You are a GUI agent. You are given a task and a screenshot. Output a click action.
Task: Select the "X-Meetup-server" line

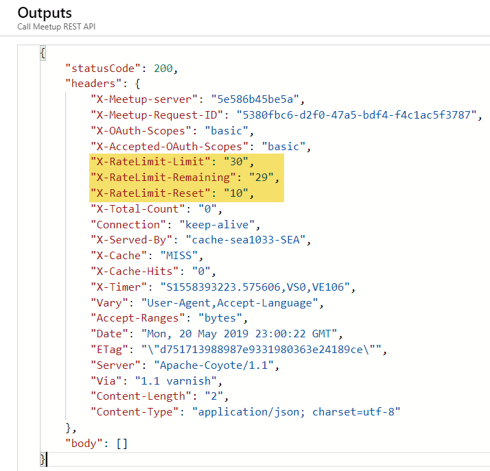coord(198,99)
